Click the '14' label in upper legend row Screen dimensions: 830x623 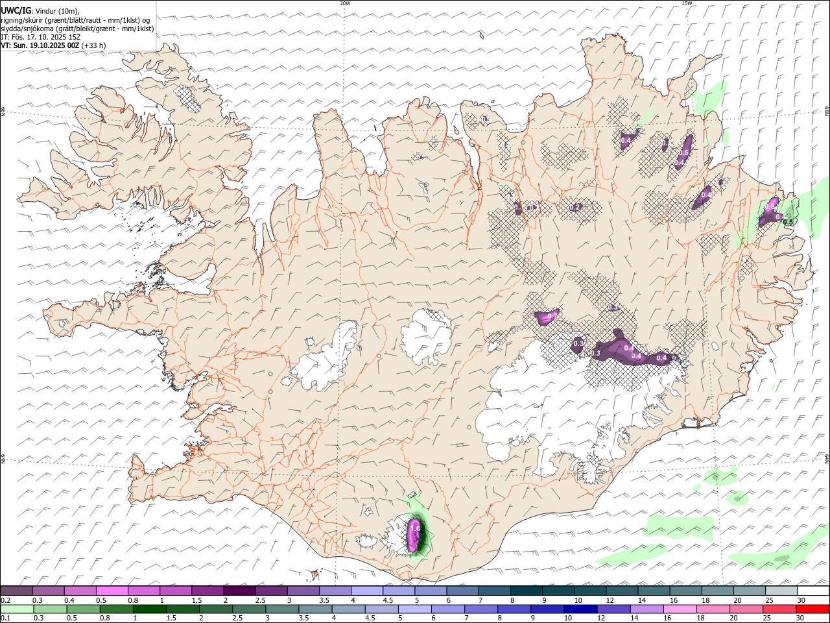pos(641,600)
